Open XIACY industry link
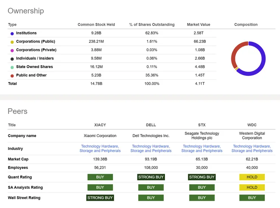The width and height of the screenshot is (280, 208). 100,148
